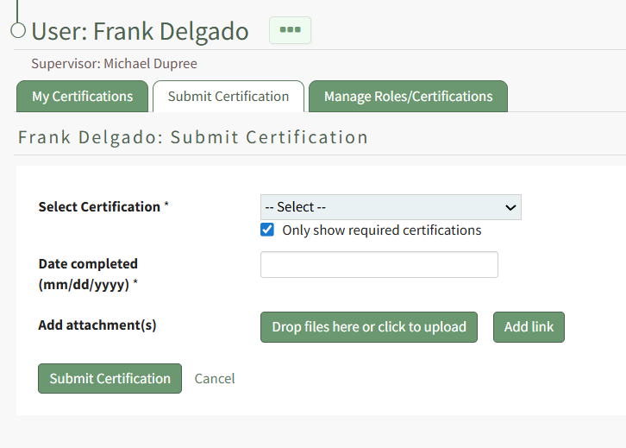The height and width of the screenshot is (448, 626).
Task: Open the three-dot user options menu
Action: pos(290,30)
